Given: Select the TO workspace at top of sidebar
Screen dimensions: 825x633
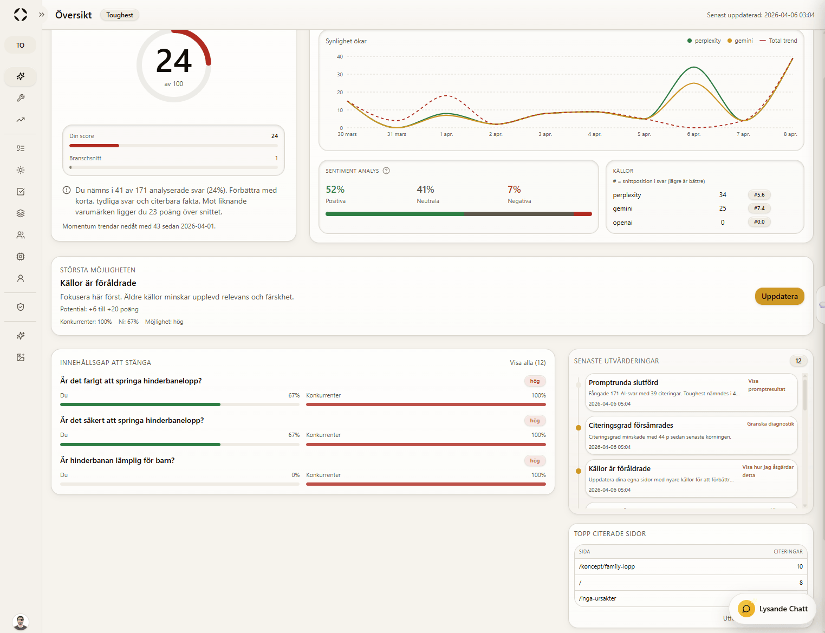Looking at the screenshot, I should coord(20,45).
